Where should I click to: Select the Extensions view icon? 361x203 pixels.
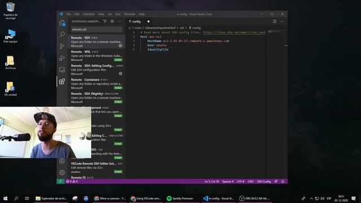coord(62,81)
